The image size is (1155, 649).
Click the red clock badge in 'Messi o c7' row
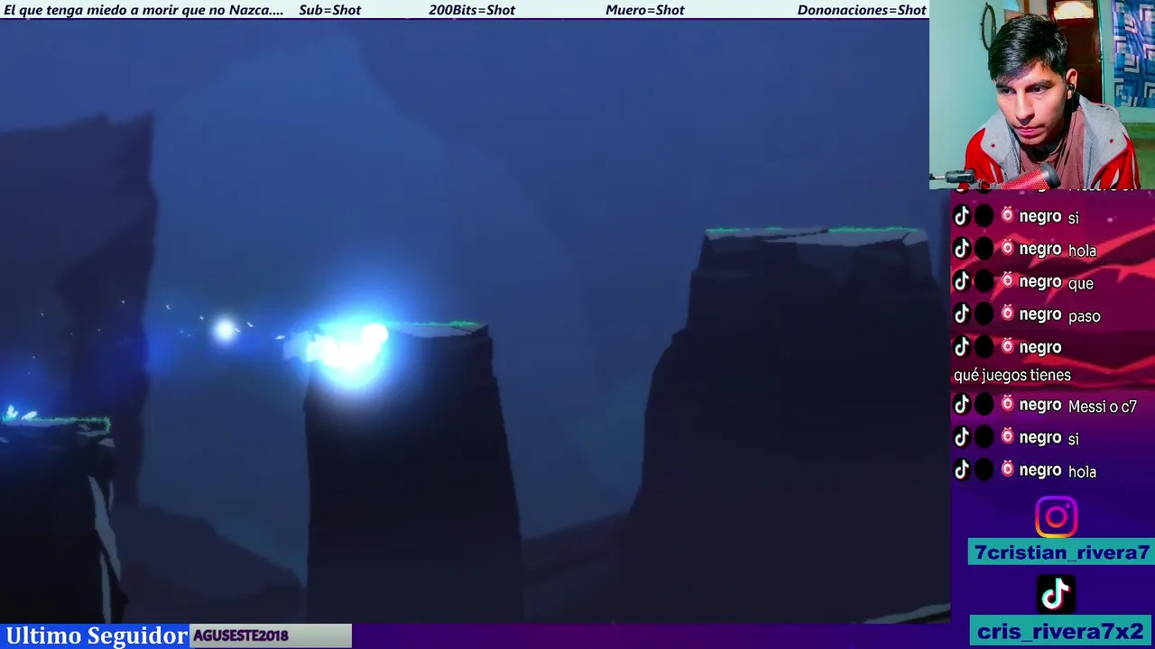pos(1007,404)
